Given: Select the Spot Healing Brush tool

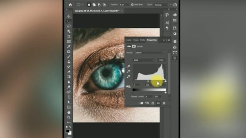Looking at the screenshot, I should pos(69,52).
